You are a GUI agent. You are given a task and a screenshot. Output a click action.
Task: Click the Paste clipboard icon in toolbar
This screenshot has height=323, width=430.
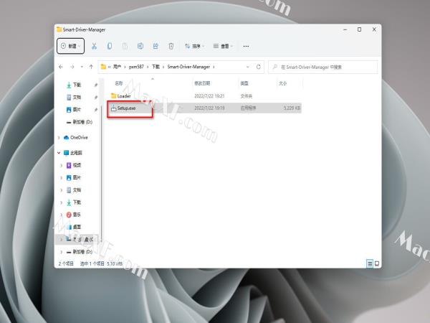125,46
